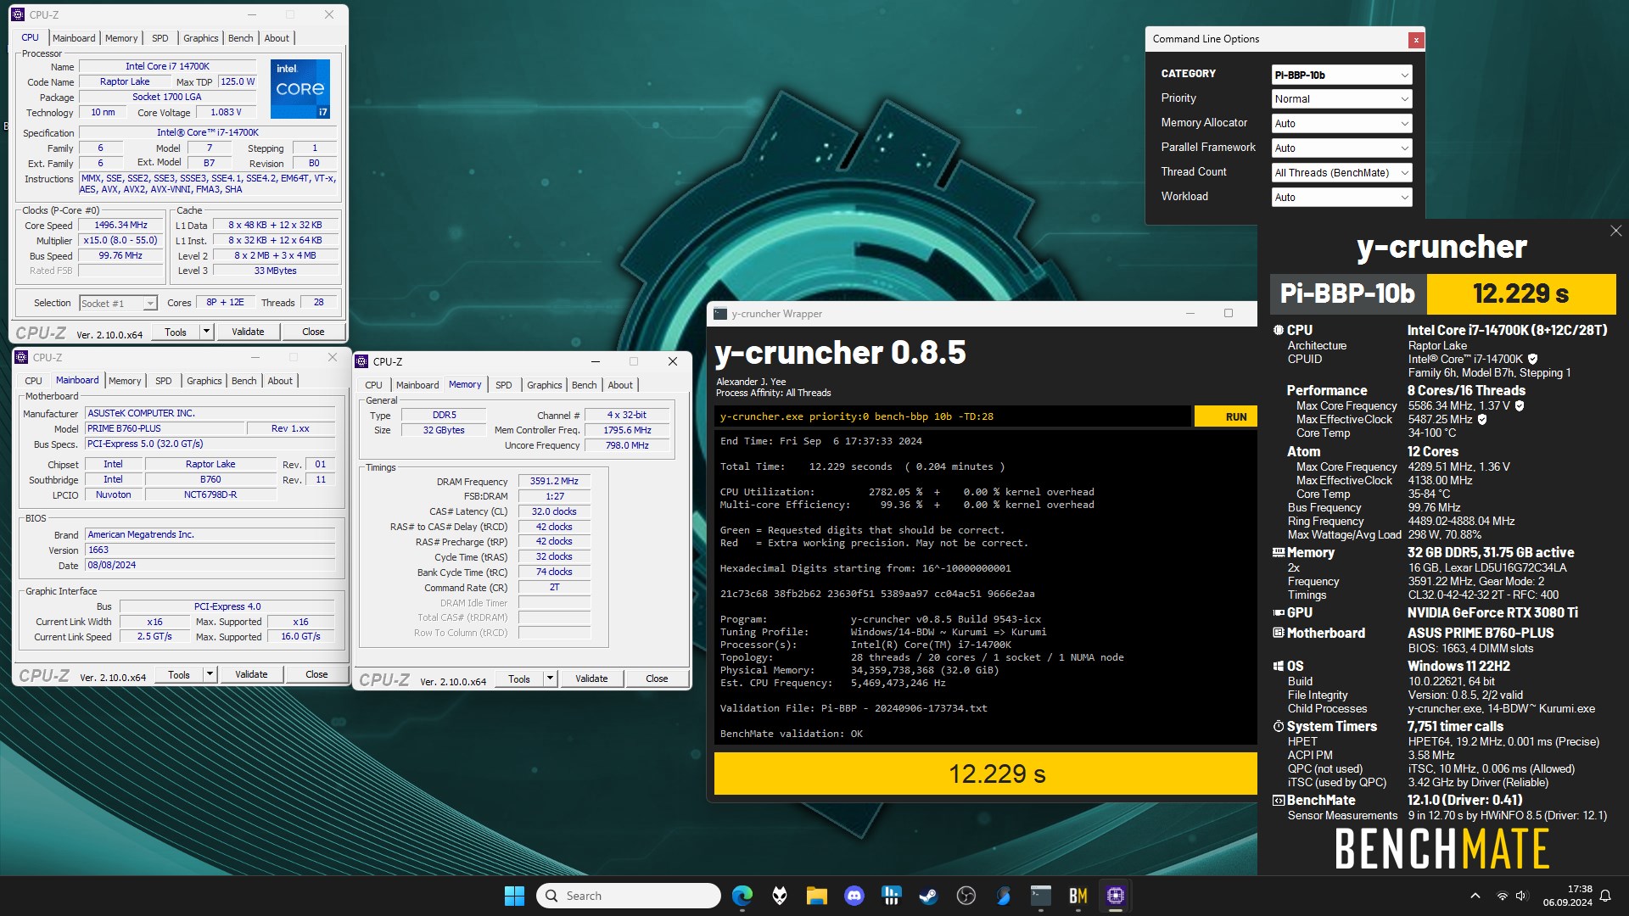Switch to SPD tab in top CPU-Z window
This screenshot has height=916, width=1629.
160,38
